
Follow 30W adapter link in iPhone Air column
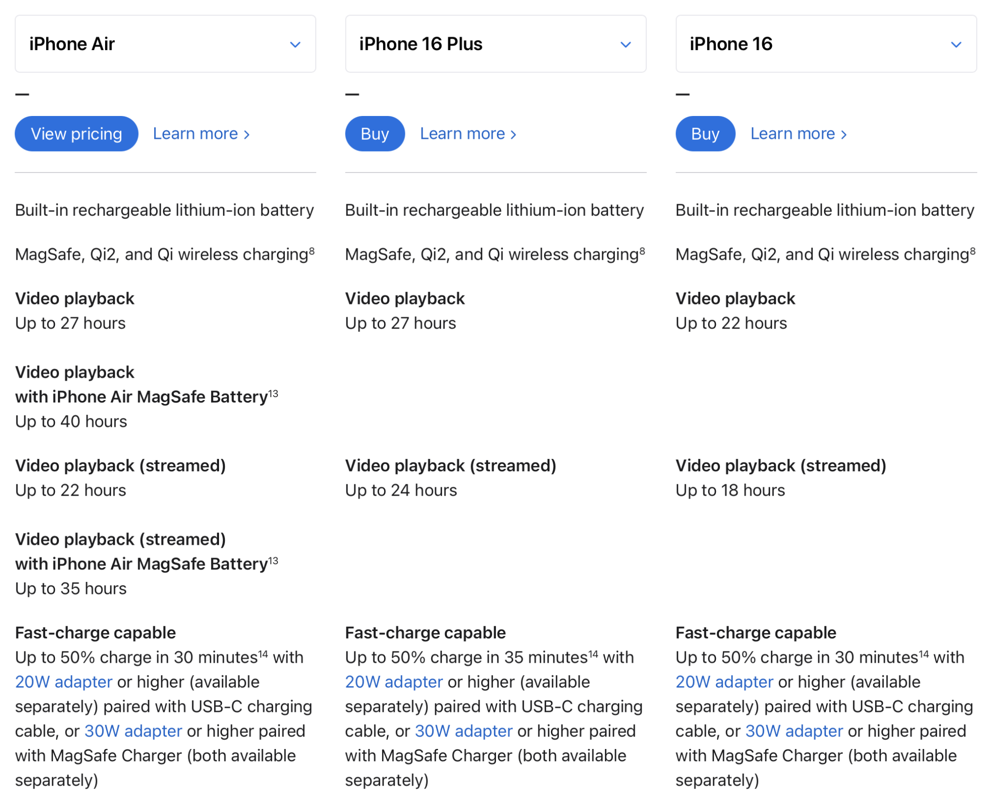click(133, 731)
